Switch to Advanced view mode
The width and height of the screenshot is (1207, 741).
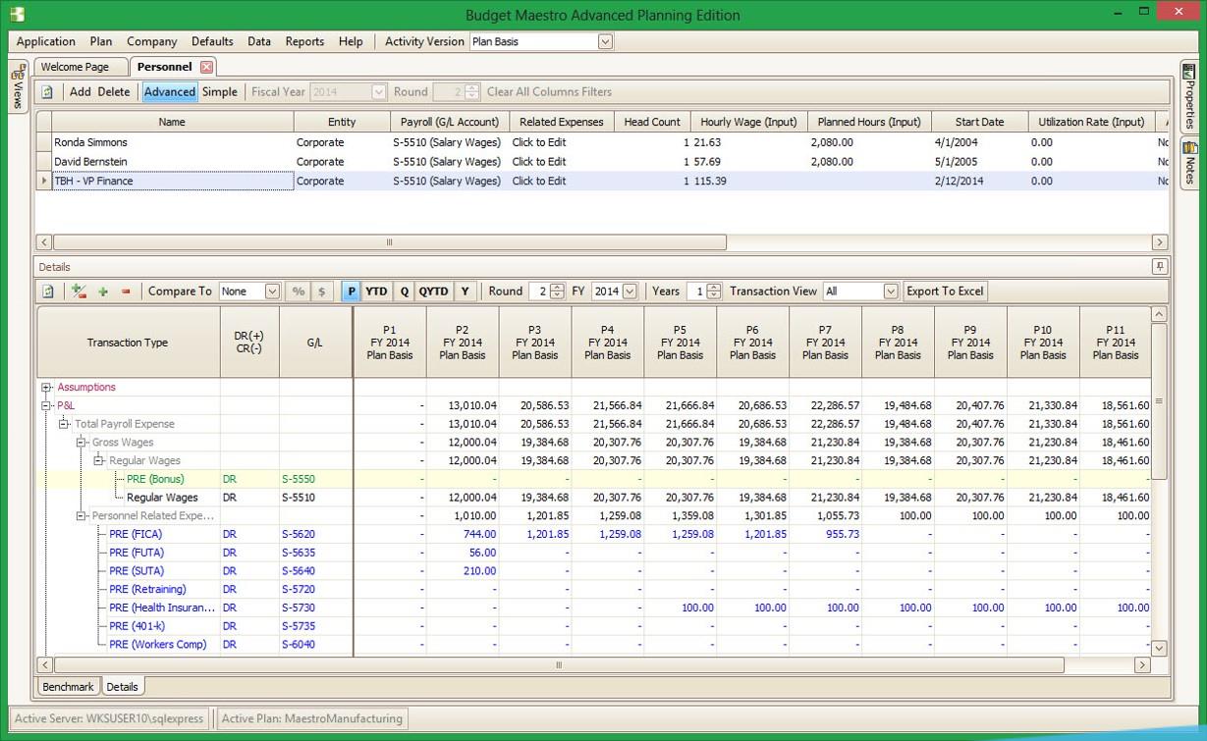[170, 91]
